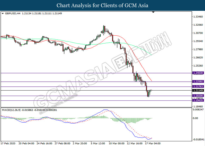
Task: Click the 12 Mar 16:00 time axis label
Action: click(135, 143)
